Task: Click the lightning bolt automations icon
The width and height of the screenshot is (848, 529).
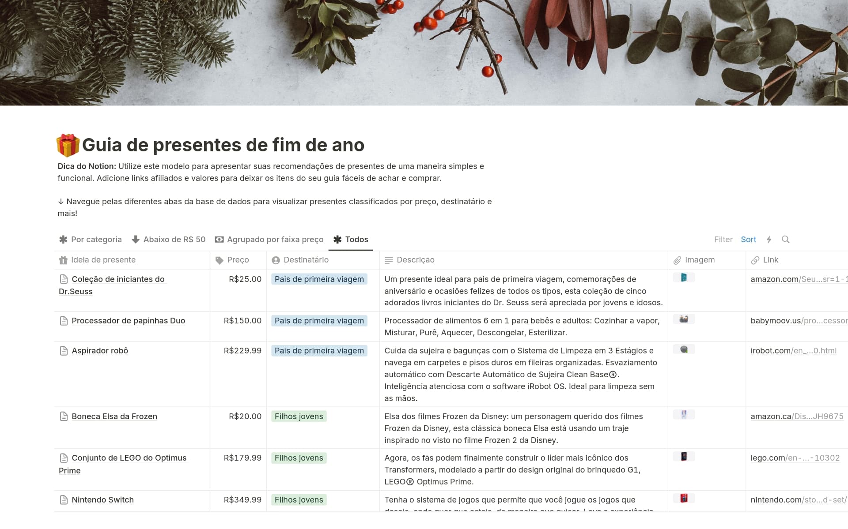Action: [769, 239]
